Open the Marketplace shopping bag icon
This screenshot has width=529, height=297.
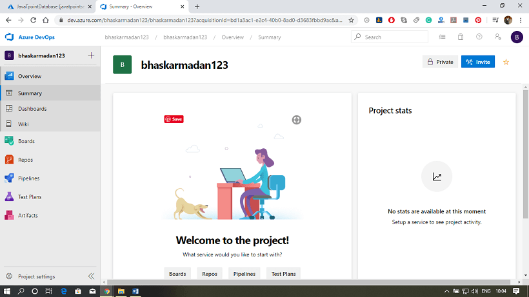click(461, 37)
